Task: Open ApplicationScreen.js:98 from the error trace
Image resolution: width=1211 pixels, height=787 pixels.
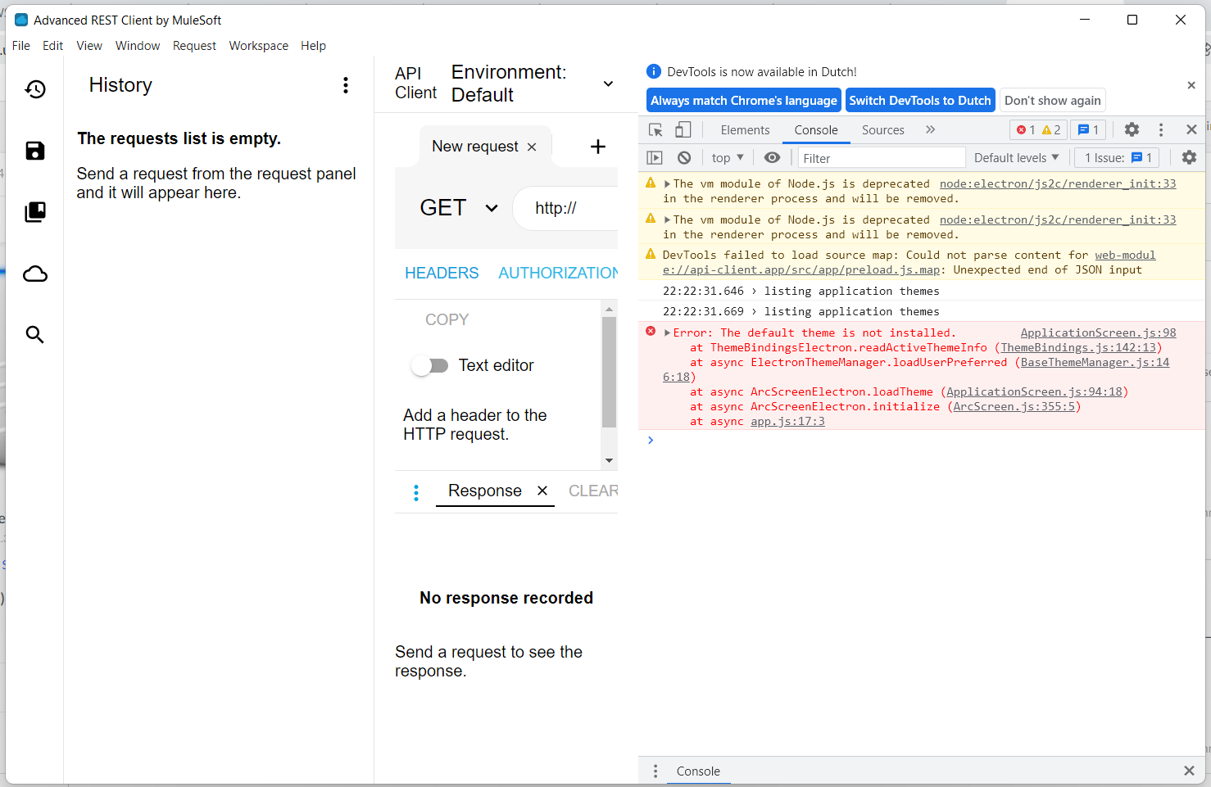Action: [1098, 332]
